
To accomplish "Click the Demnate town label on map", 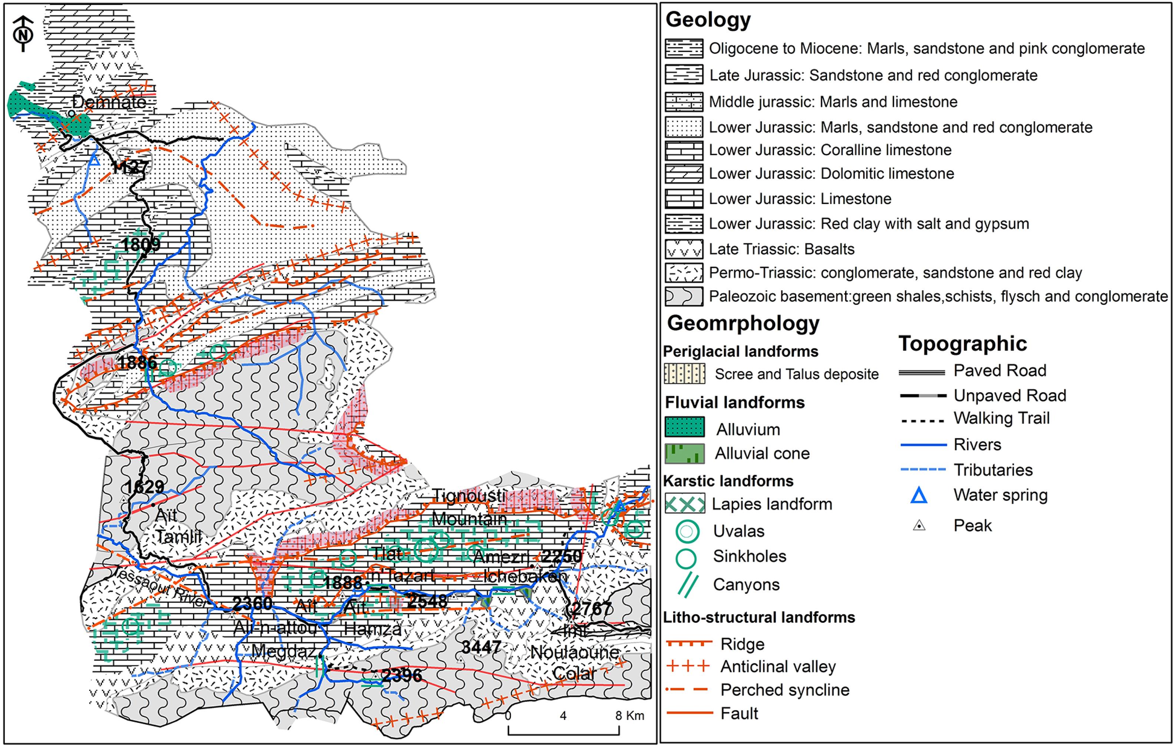I will coord(109,102).
